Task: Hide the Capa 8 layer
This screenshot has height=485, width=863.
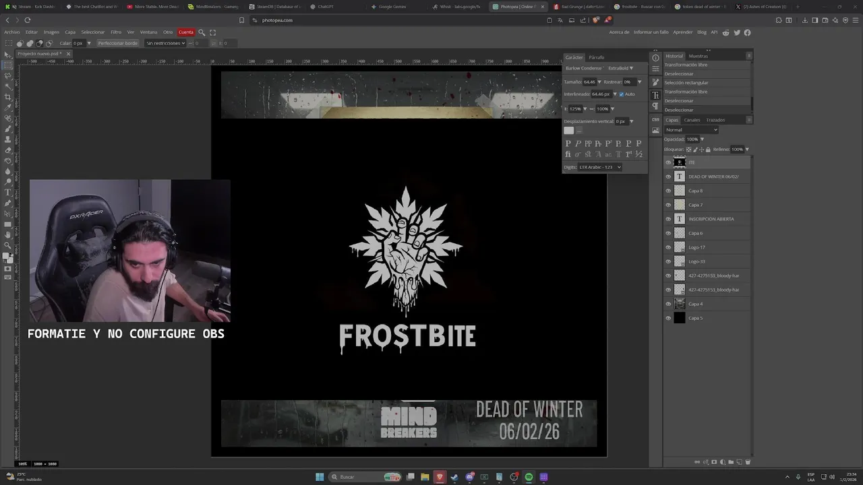Action: pos(668,191)
